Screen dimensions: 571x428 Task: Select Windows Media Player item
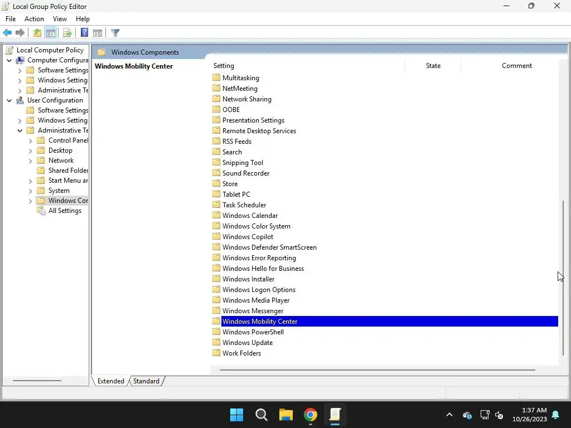pos(255,300)
